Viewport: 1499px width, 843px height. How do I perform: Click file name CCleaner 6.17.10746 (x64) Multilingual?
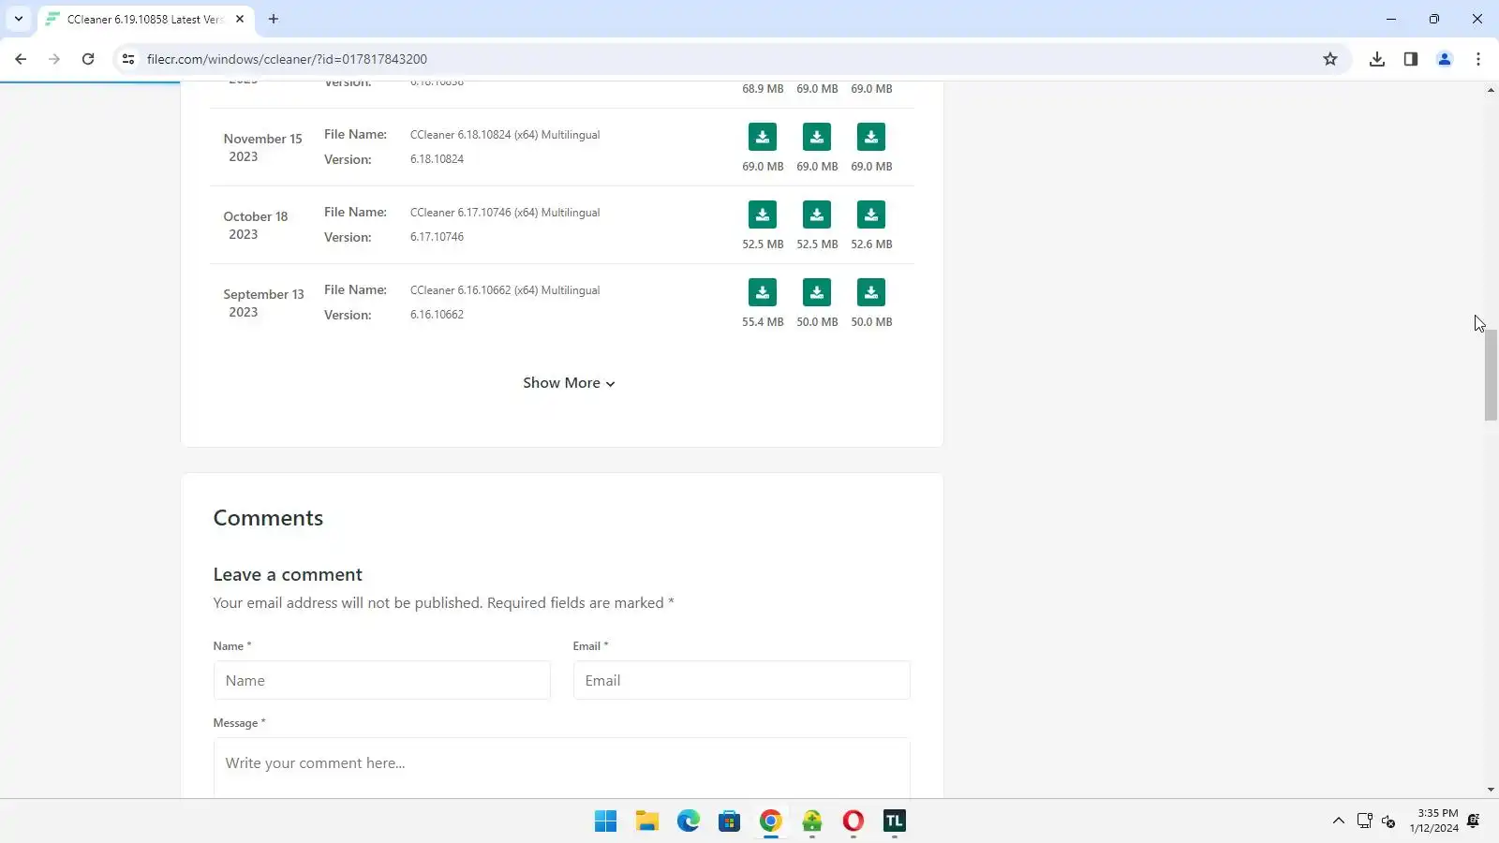pos(505,213)
